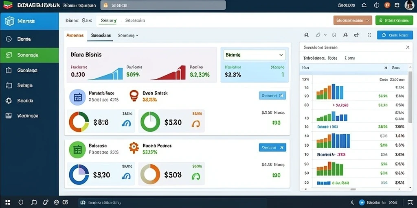
Task: Switch to the Soeockins tab
Action: 101,35
